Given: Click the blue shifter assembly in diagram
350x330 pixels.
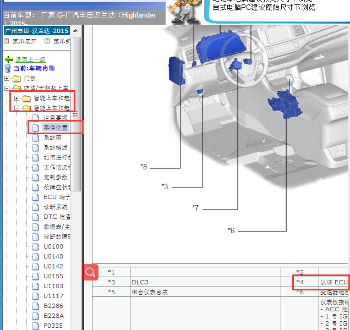Looking at the screenshot, I should tap(285, 104).
